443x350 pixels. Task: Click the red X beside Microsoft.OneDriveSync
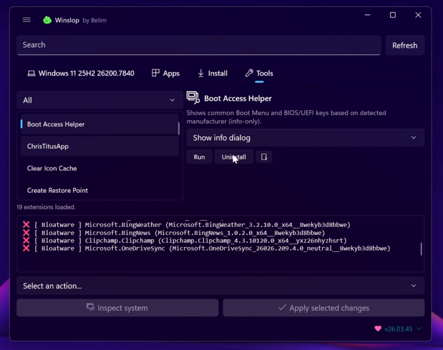pos(26,248)
